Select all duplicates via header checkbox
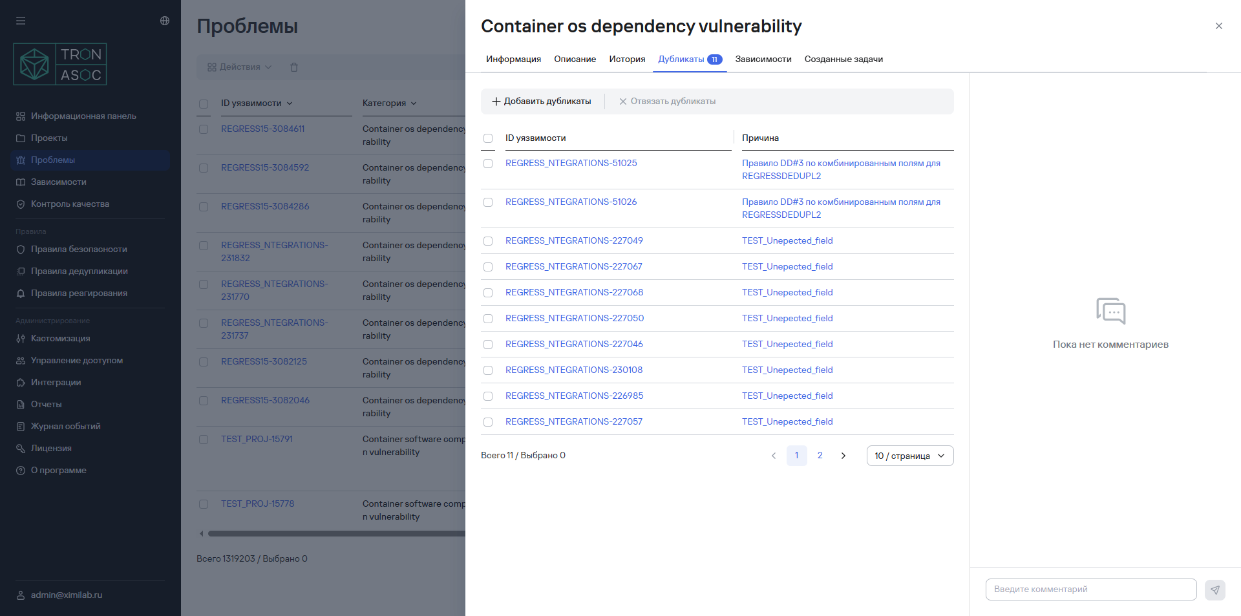Screen dimensions: 1241x616 click(488, 138)
